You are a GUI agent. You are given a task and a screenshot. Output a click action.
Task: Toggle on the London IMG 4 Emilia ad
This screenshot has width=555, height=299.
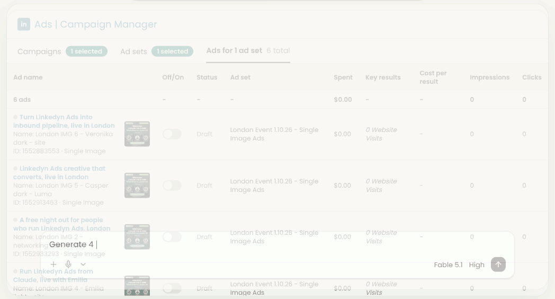(x=172, y=288)
